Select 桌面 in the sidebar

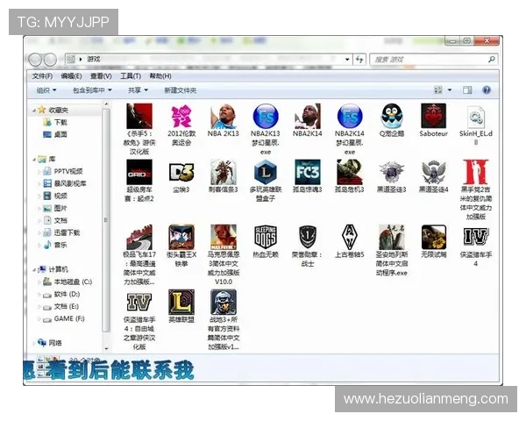(x=60, y=134)
